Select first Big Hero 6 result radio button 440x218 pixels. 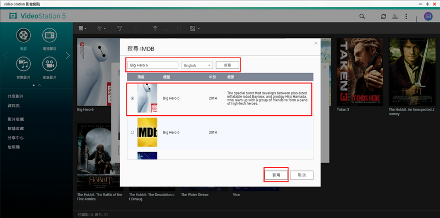coord(133,98)
